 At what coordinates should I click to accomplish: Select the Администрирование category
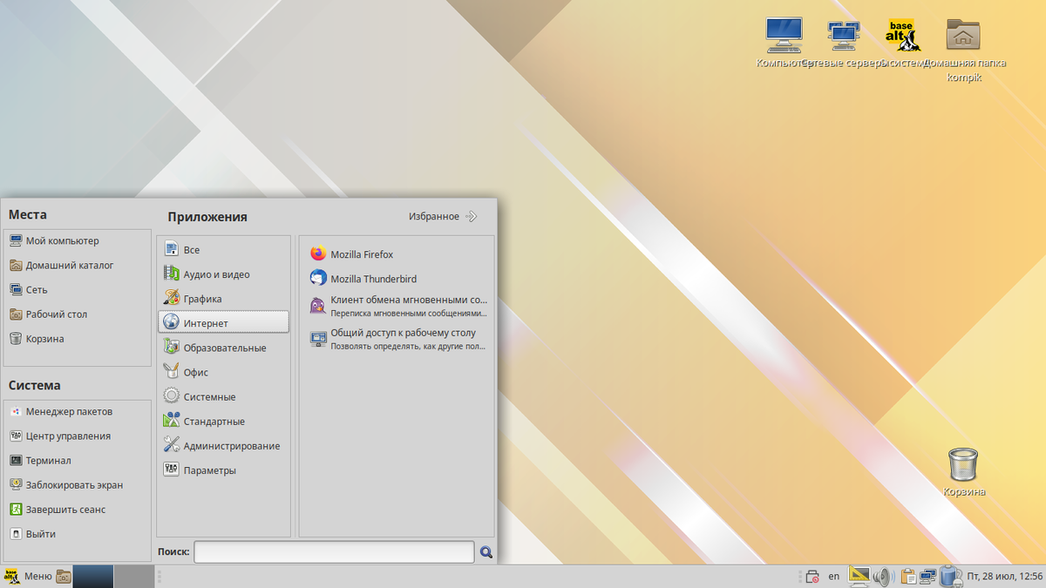pos(223,445)
